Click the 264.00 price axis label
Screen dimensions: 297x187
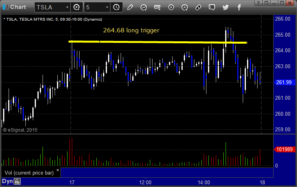[283, 50]
